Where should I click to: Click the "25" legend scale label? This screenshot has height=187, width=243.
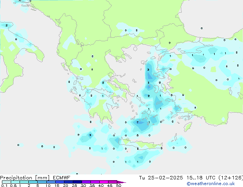click(74, 185)
